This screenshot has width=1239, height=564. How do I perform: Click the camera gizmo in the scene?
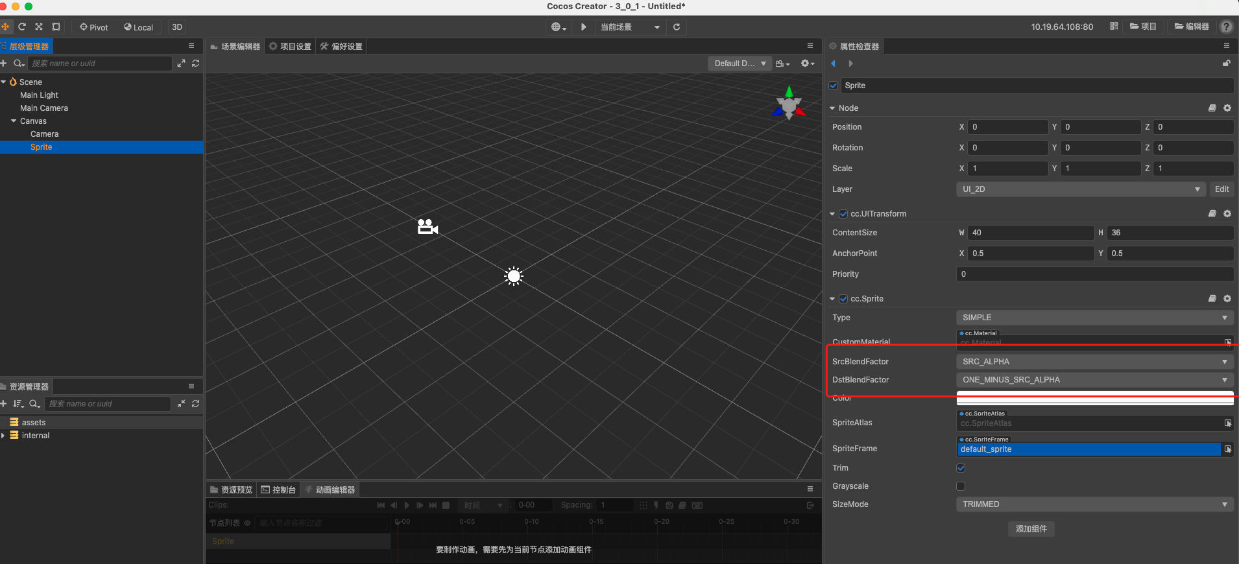coord(427,227)
